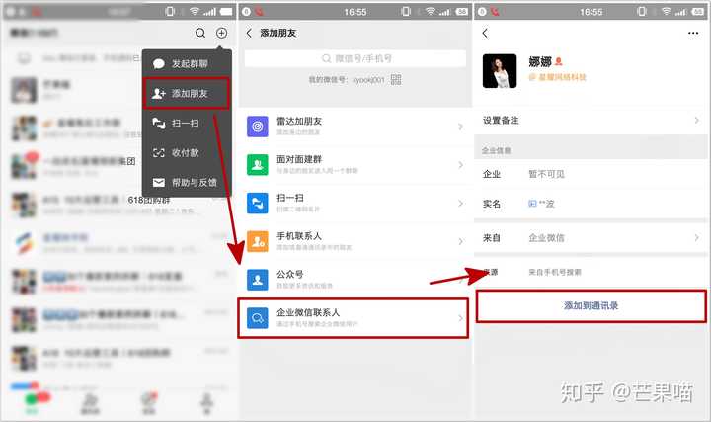Image resolution: width=711 pixels, height=422 pixels.
Task: Select 发起群聊 from the popup menu
Action: click(187, 64)
